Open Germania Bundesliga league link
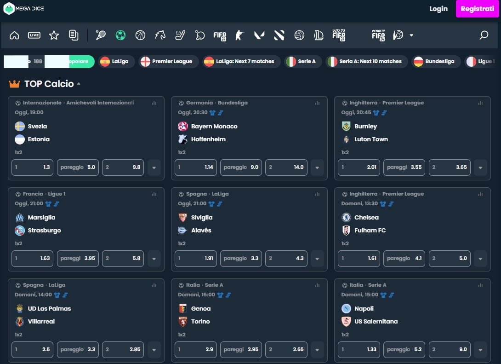Image resolution: width=501 pixels, height=364 pixels. (x=217, y=103)
